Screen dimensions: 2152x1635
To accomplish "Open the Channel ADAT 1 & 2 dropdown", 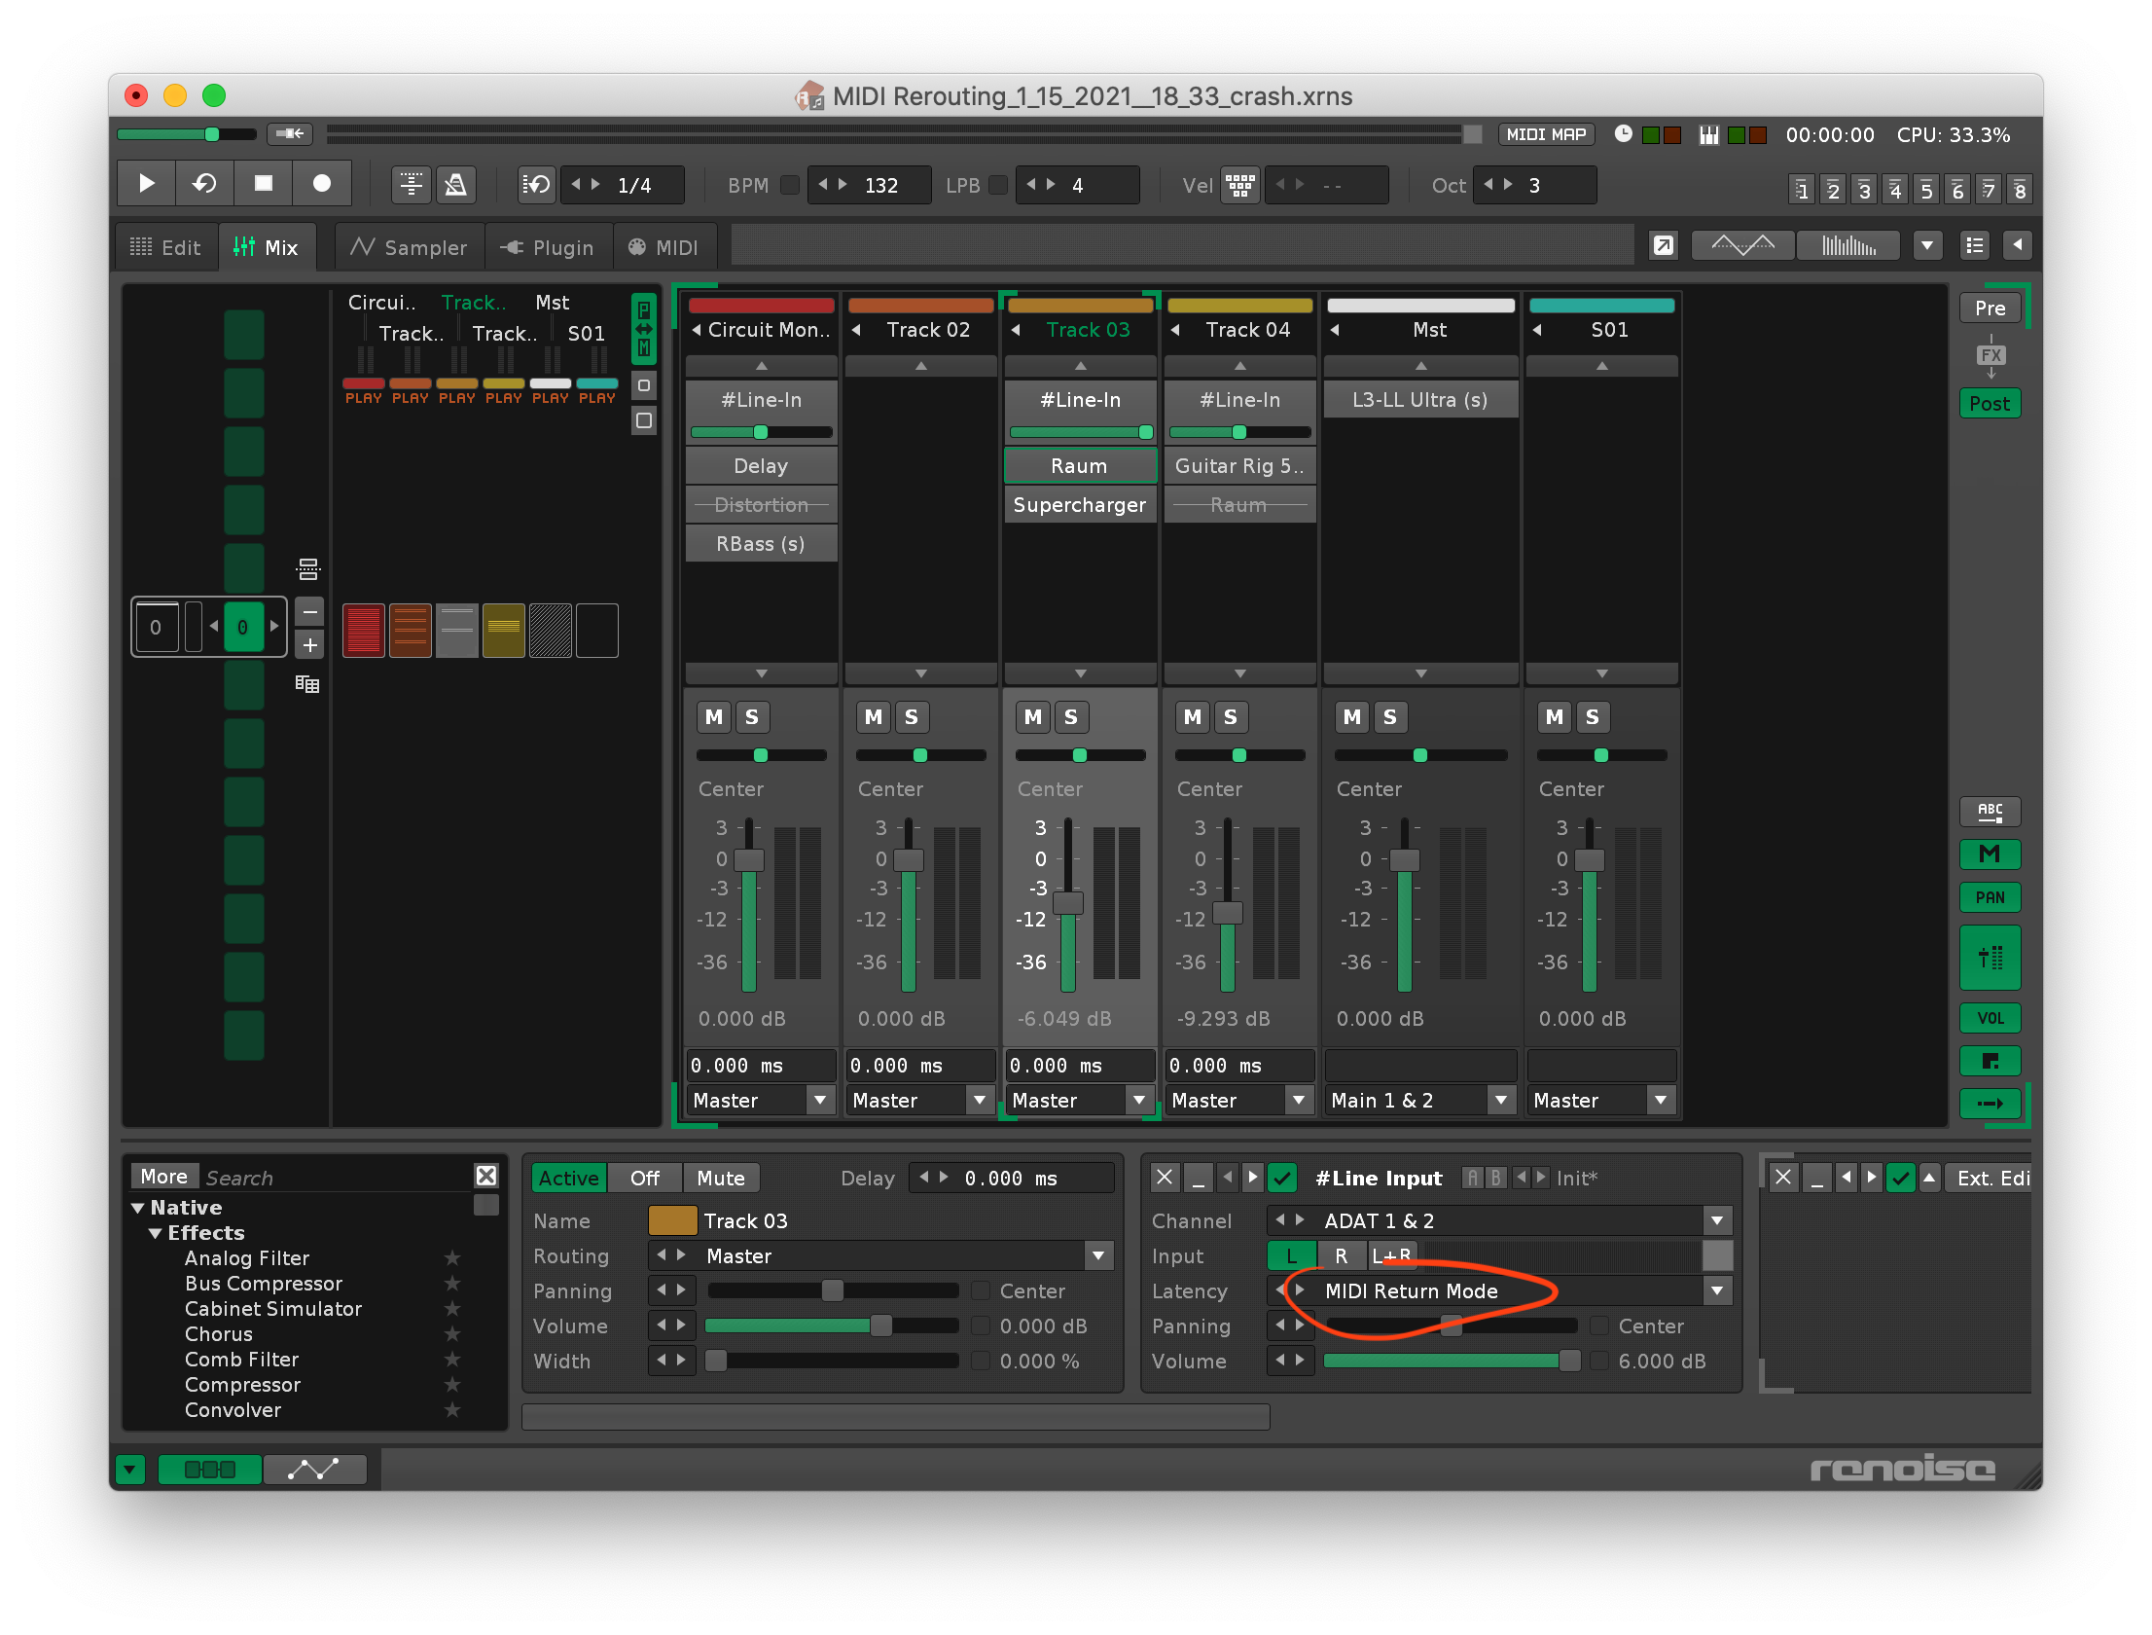I will 1717,1220.
